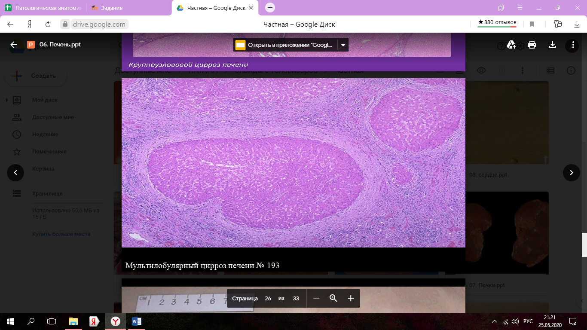Show hidden system tray icons chevron
The image size is (587, 330).
click(x=495, y=321)
